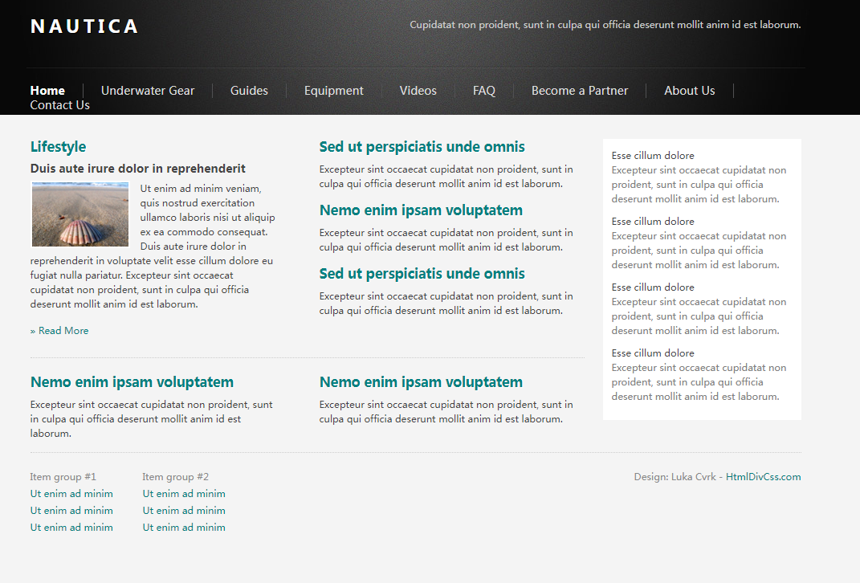Go to Underwater Gear page
860x583 pixels.
click(x=148, y=91)
